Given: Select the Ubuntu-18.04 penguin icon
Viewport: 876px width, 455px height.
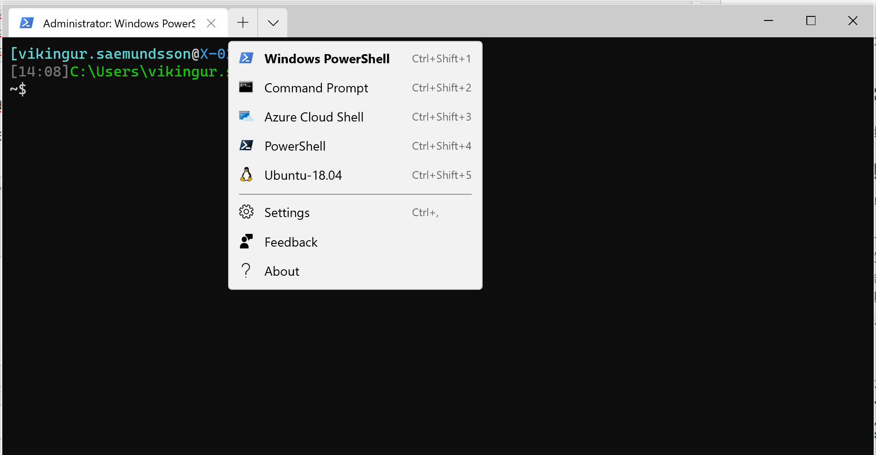Looking at the screenshot, I should click(246, 175).
